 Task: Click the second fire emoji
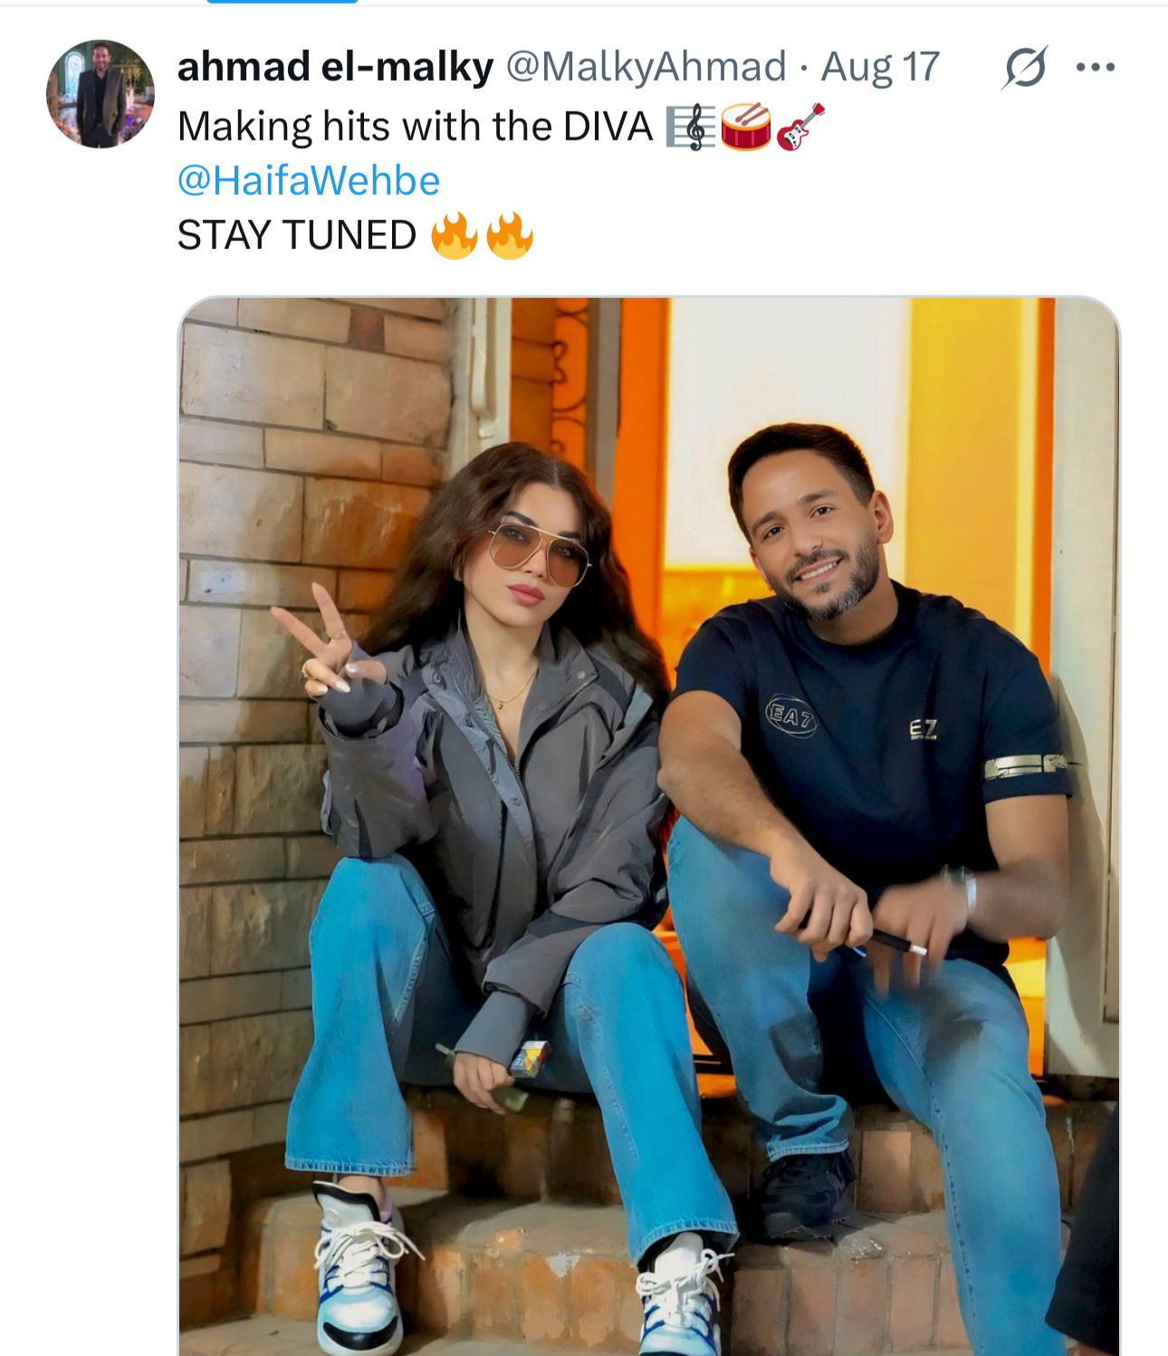[509, 236]
